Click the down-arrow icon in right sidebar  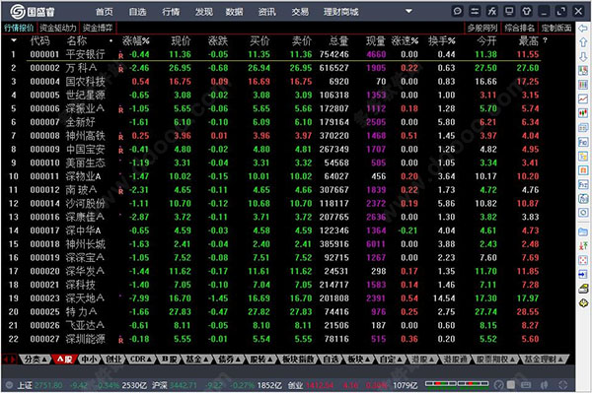click(583, 56)
